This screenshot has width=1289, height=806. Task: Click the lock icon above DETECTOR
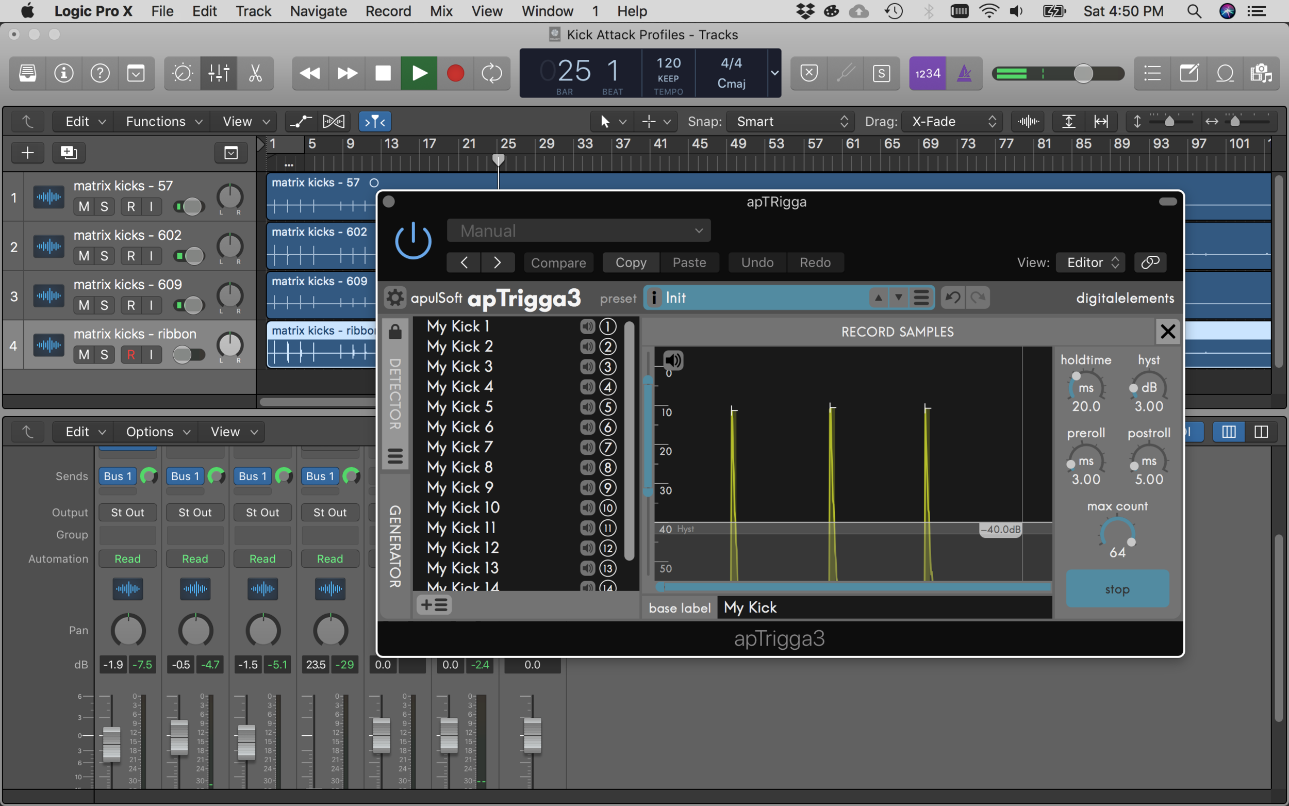(395, 332)
